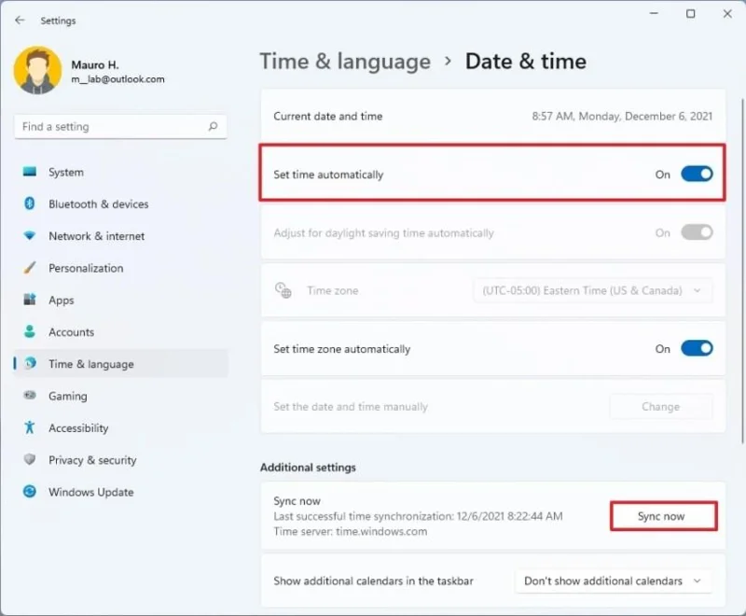Open Don't show additional calendars dropdown
Screen dimensions: 746x616
click(614, 581)
